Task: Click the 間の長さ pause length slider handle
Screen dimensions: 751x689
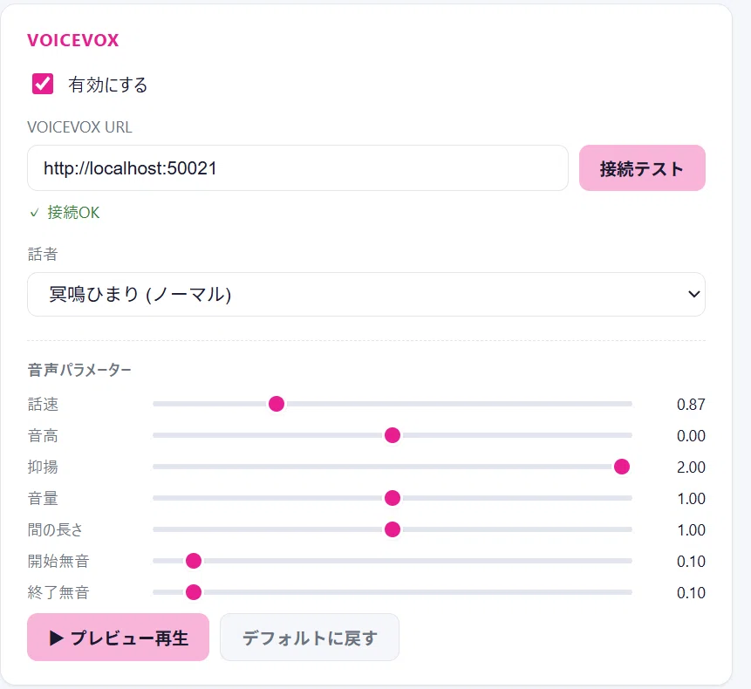Action: 393,529
